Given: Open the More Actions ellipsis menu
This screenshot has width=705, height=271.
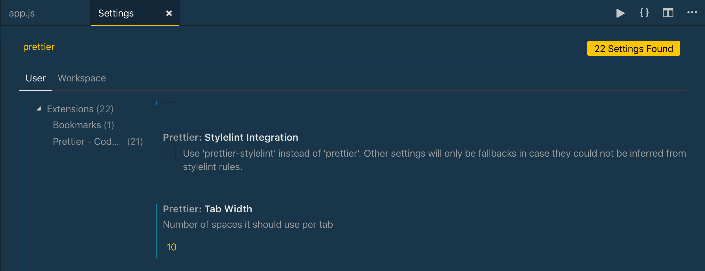Looking at the screenshot, I should (692, 13).
